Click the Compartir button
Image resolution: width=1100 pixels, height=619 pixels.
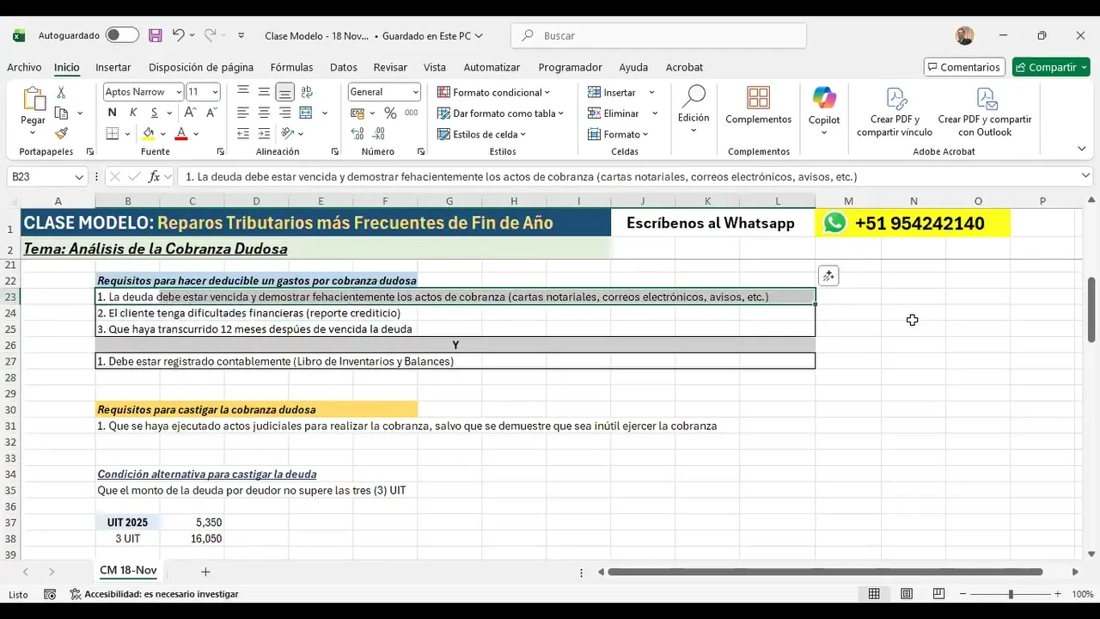1050,67
